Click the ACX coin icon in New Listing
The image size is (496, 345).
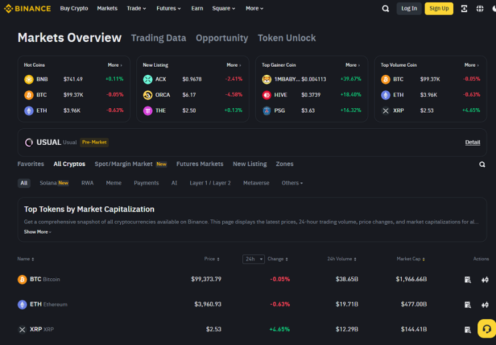tap(148, 79)
